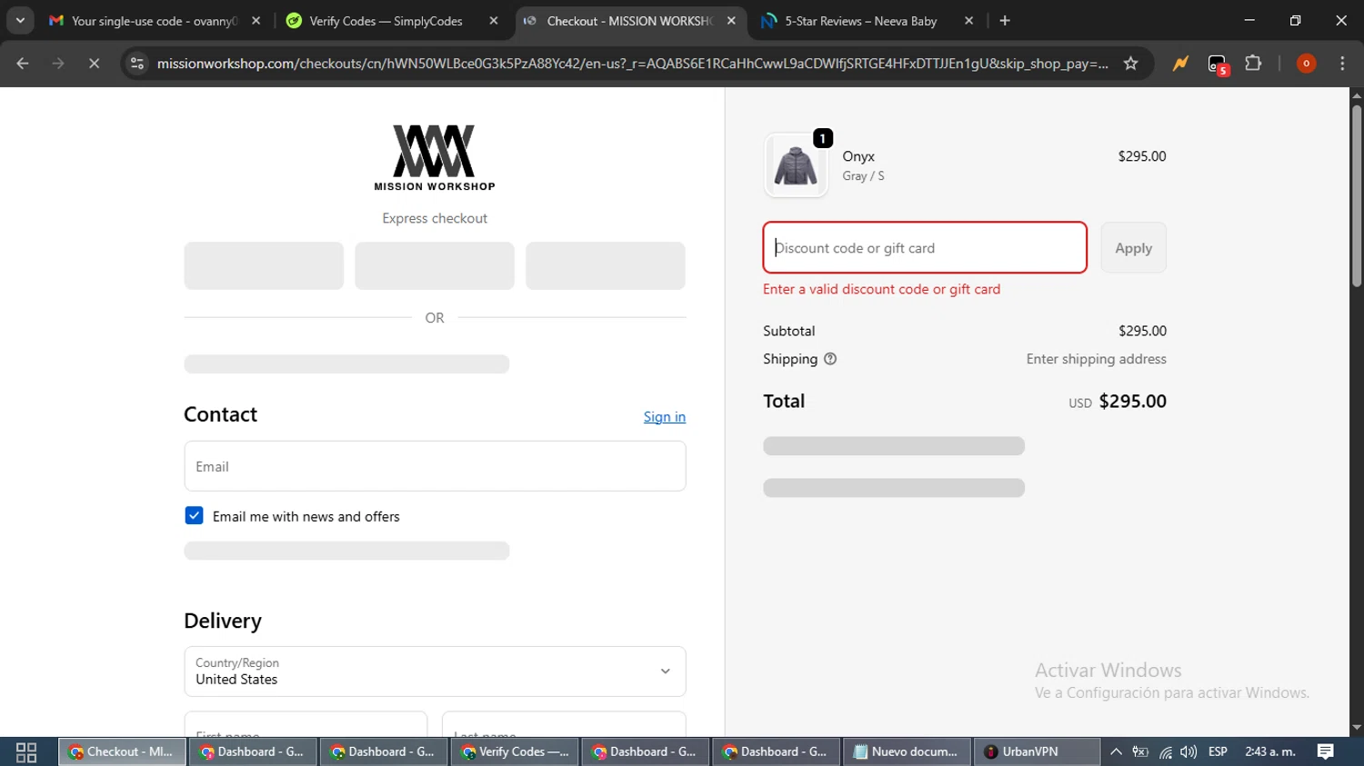This screenshot has height=766, width=1364.
Task: Click the missionworkshop.com URL in address bar
Action: click(x=632, y=64)
